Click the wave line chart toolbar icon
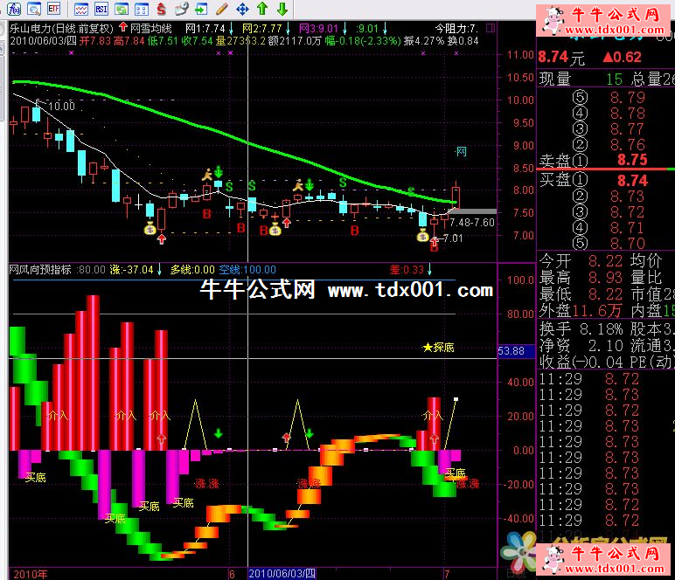675x580 pixels. click(80, 9)
